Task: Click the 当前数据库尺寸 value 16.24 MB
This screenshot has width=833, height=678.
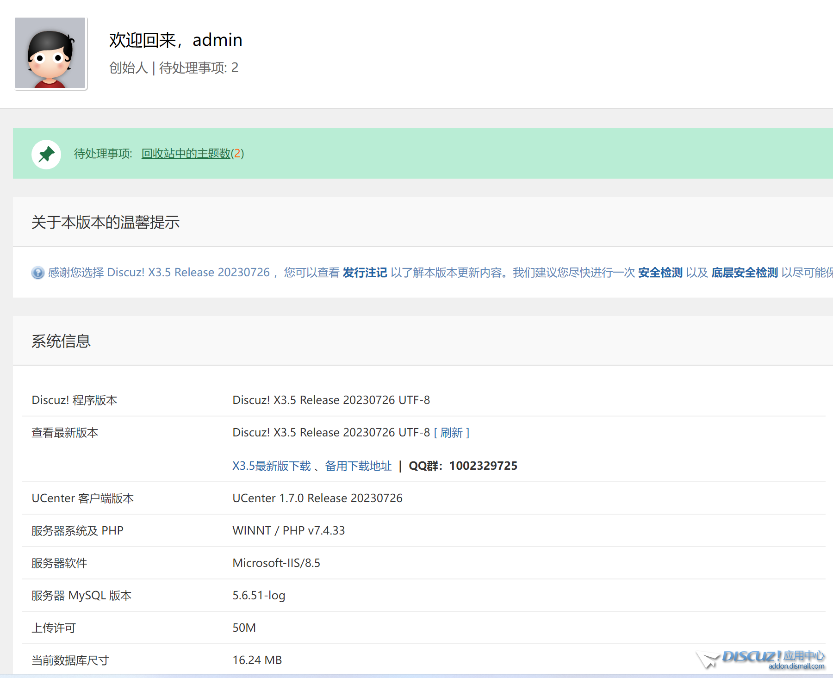Action: tap(257, 660)
